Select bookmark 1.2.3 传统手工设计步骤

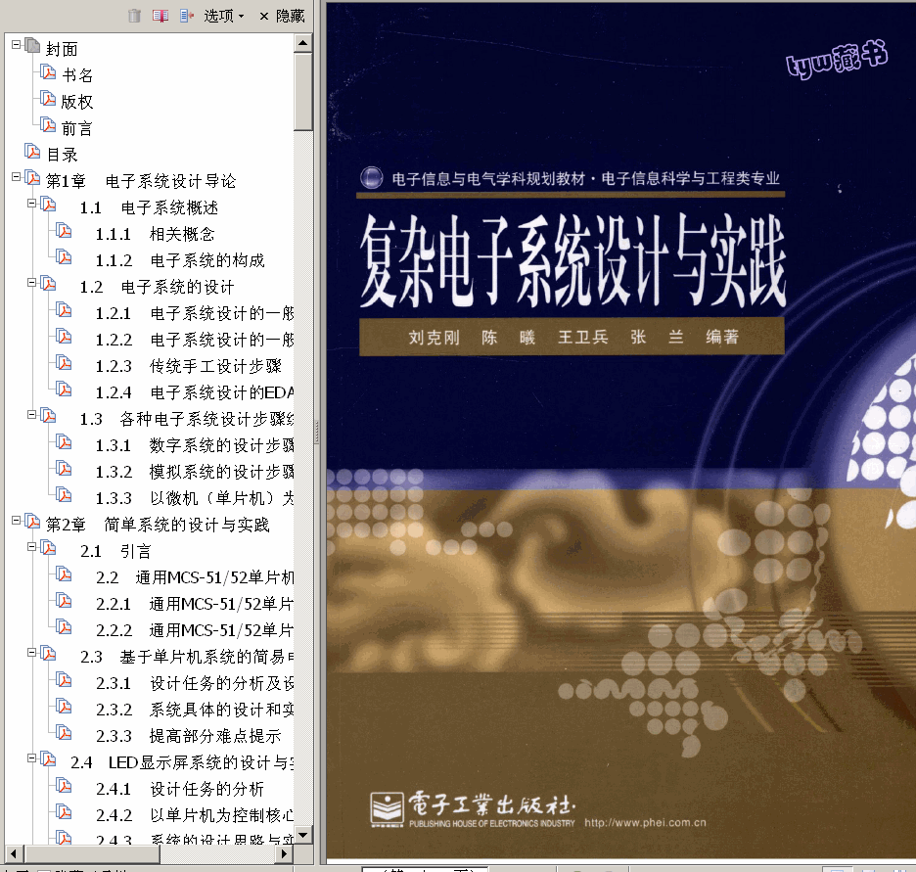[188, 366]
